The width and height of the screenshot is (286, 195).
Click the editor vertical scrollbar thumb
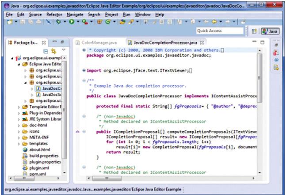click(x=260, y=78)
